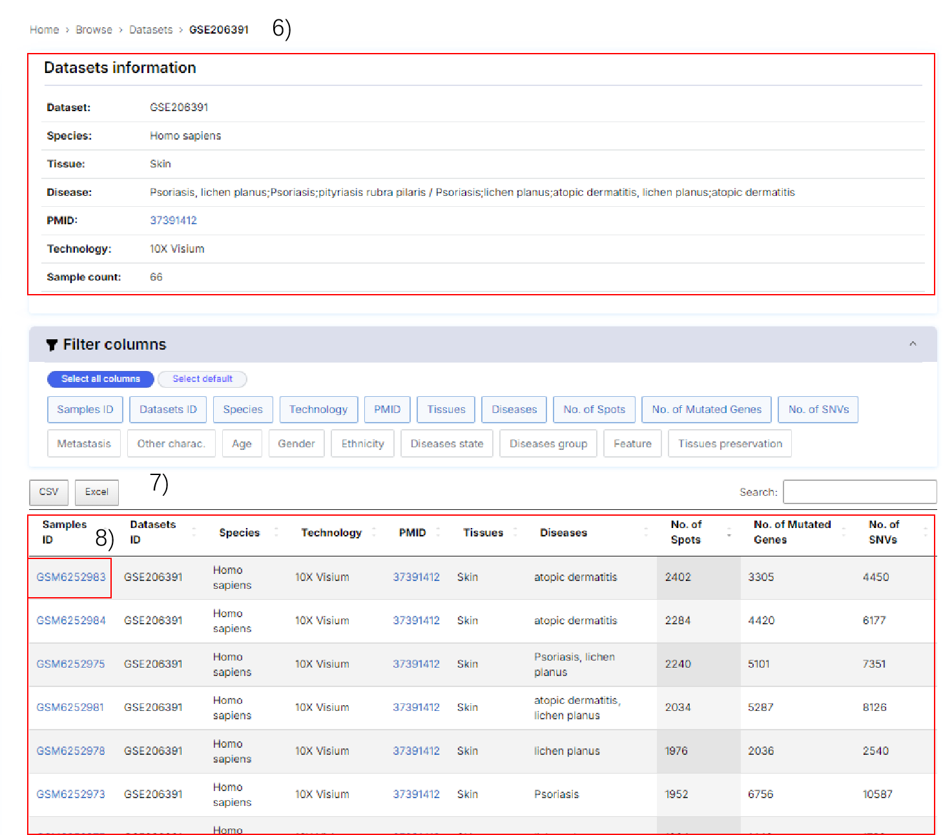
Task: Enable the Gender column filter
Action: (x=296, y=444)
